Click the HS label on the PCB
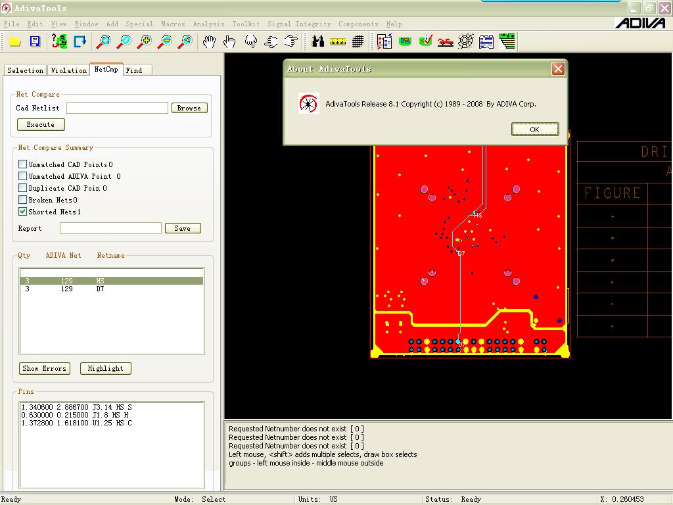This screenshot has height=505, width=673. coord(478,215)
